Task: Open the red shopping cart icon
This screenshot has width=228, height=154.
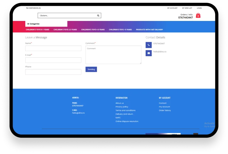Action: 198,15
